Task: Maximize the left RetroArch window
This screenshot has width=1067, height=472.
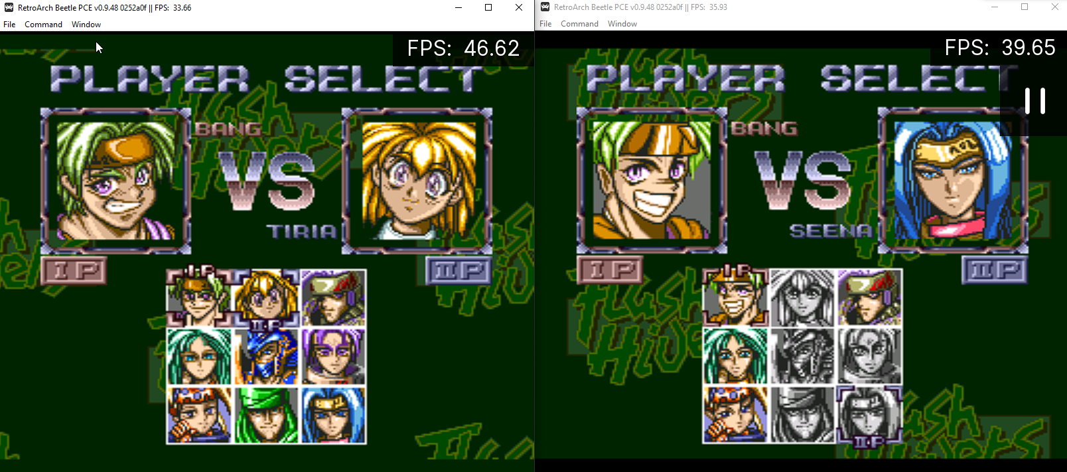Action: tap(488, 7)
